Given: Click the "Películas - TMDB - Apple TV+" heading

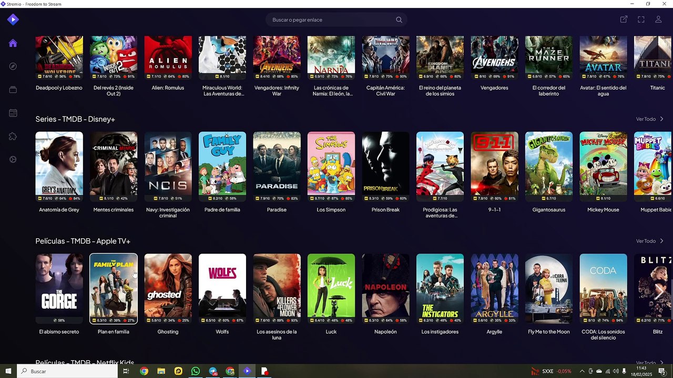Looking at the screenshot, I should coord(83,241).
